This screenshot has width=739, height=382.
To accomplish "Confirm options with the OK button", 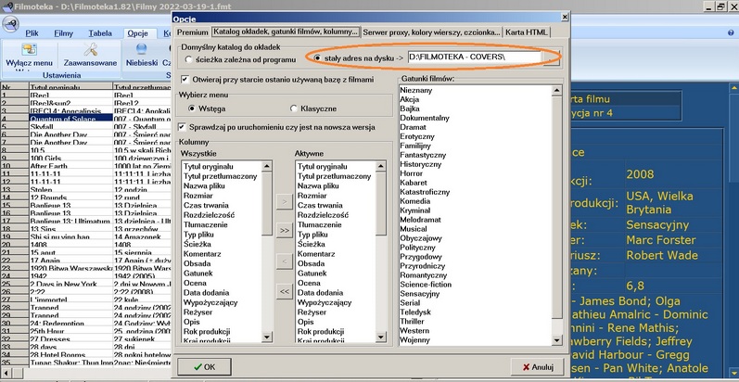I will [x=203, y=367].
